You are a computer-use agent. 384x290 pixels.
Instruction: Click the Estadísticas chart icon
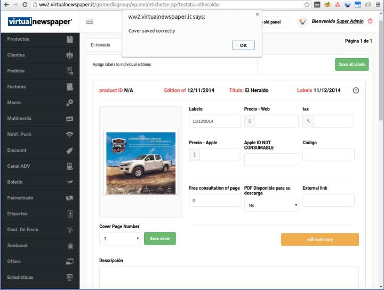click(70, 277)
